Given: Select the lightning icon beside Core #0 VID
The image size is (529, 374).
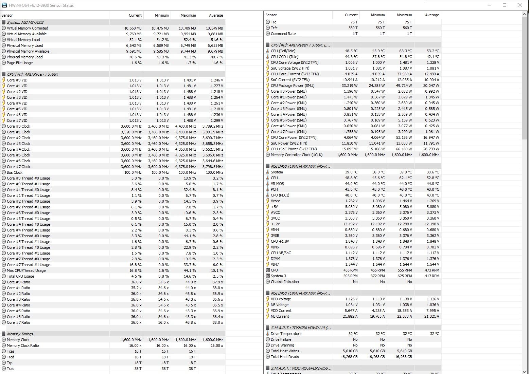Looking at the screenshot, I should pos(4,80).
